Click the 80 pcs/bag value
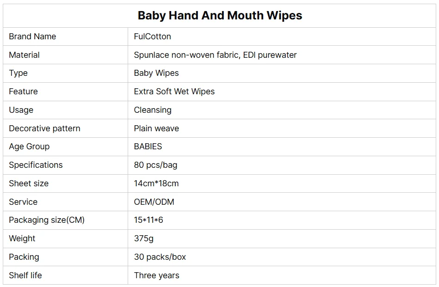 point(155,165)
